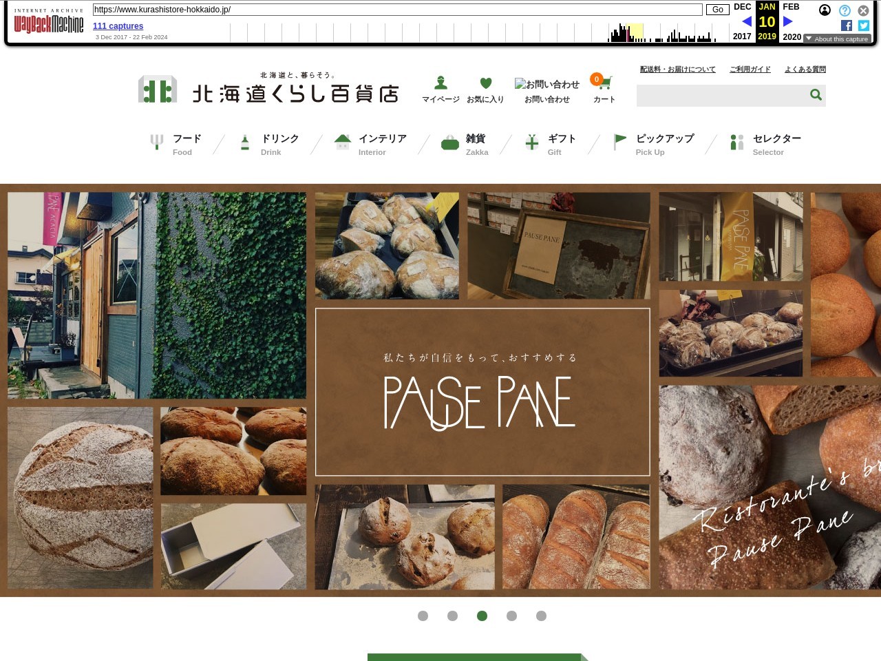Share capture on Twitter
The height and width of the screenshot is (661, 881).
tap(864, 25)
